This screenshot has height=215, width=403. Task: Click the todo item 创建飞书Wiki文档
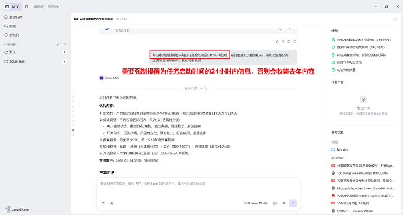pos(346,63)
